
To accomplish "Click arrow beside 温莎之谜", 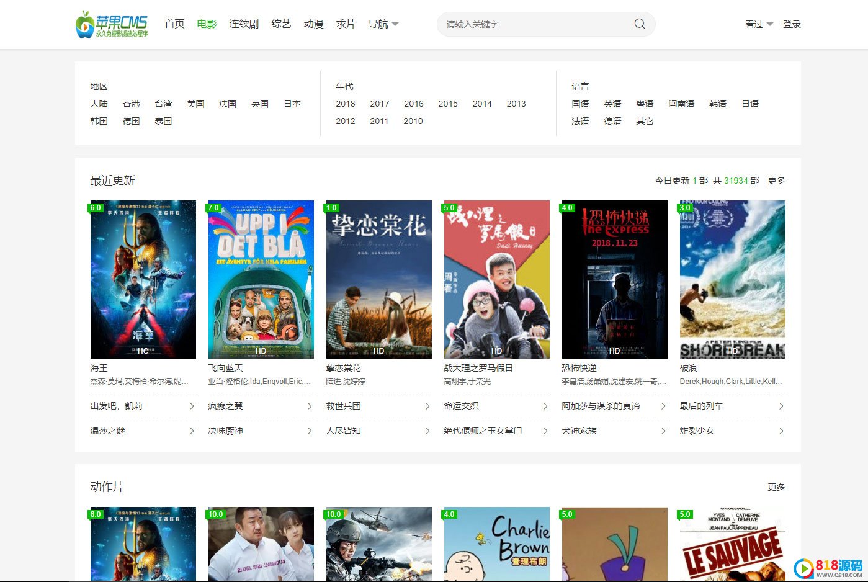I will click(192, 431).
